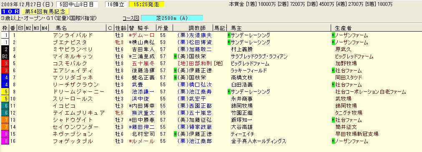This screenshot has width=422, height=152.
Task: Open horse リーチザクラウン
Action: coord(75,84)
